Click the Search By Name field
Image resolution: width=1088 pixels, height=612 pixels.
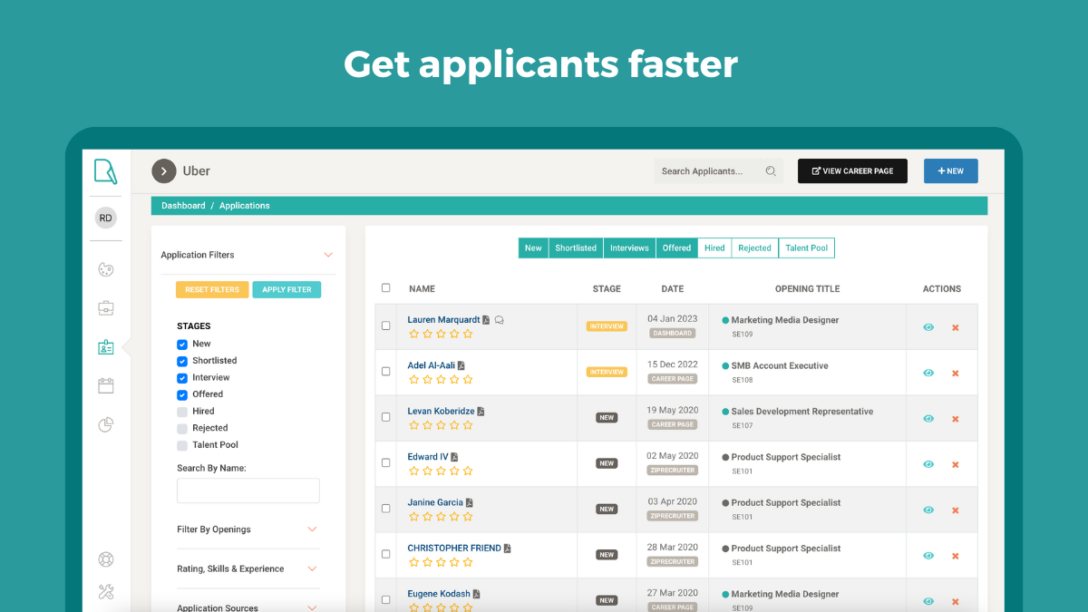[x=248, y=491]
